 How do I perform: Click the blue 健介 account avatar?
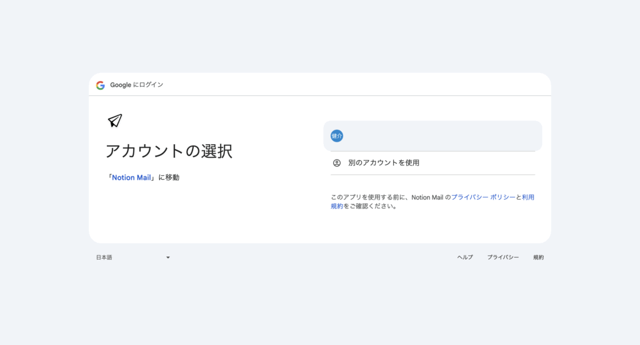(x=337, y=136)
